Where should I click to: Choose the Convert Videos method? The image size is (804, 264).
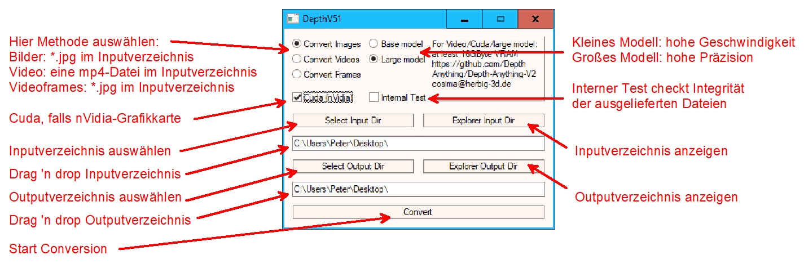click(x=297, y=59)
